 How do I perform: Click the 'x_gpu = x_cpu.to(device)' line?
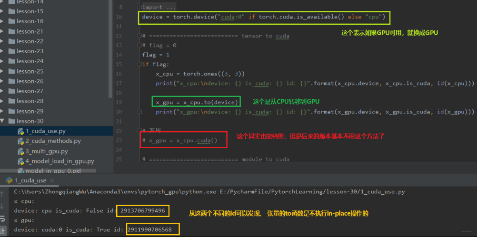197,102
